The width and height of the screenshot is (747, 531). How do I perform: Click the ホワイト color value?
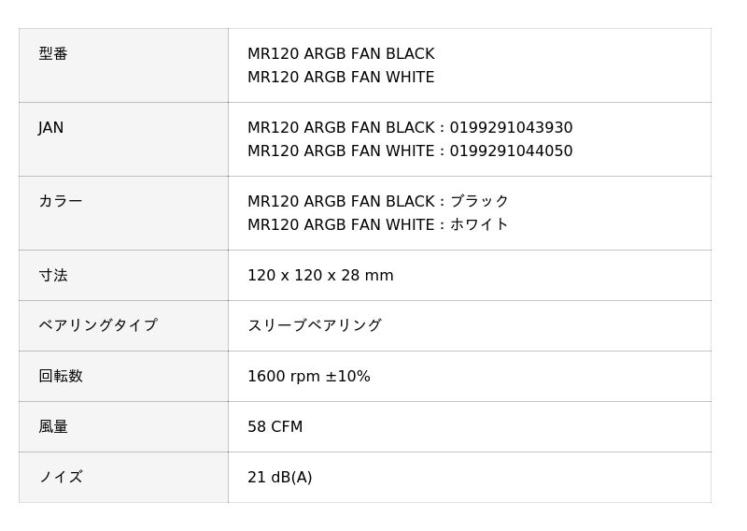pos(479,224)
